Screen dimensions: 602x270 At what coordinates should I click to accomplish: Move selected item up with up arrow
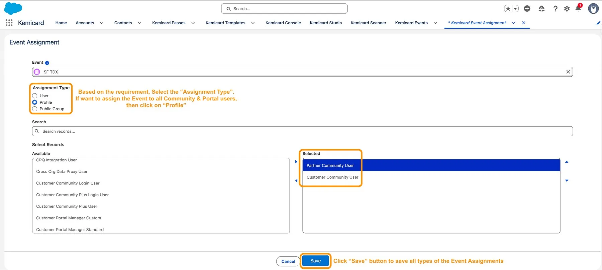tap(567, 162)
